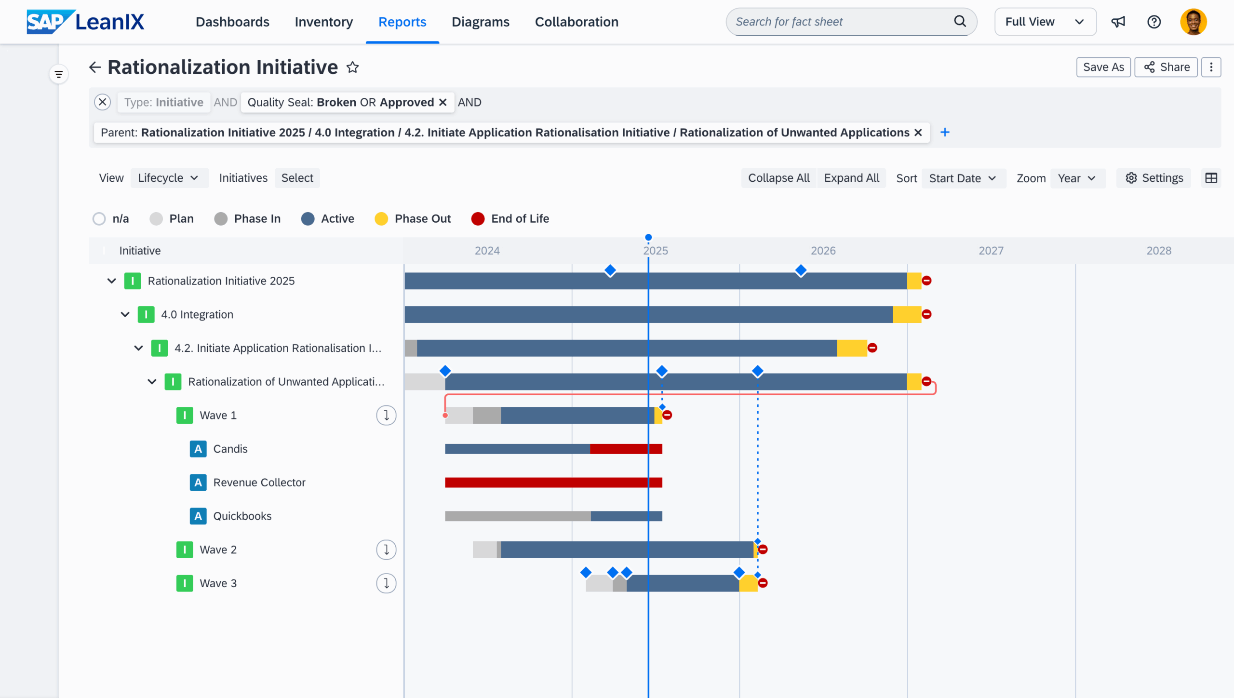This screenshot has width=1234, height=698.
Task: Open the three-dot more options menu
Action: [x=1211, y=67]
